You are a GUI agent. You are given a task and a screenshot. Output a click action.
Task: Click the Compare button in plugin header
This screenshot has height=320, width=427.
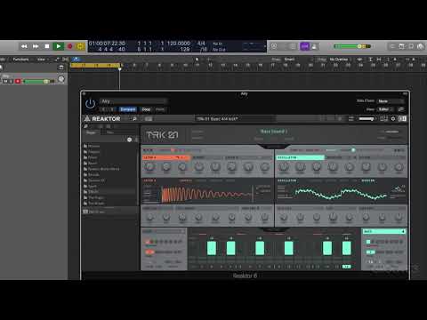click(128, 109)
